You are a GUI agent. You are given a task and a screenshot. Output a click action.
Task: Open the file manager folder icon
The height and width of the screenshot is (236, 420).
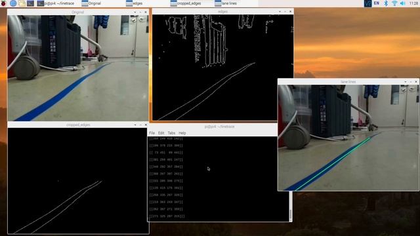[22, 3]
